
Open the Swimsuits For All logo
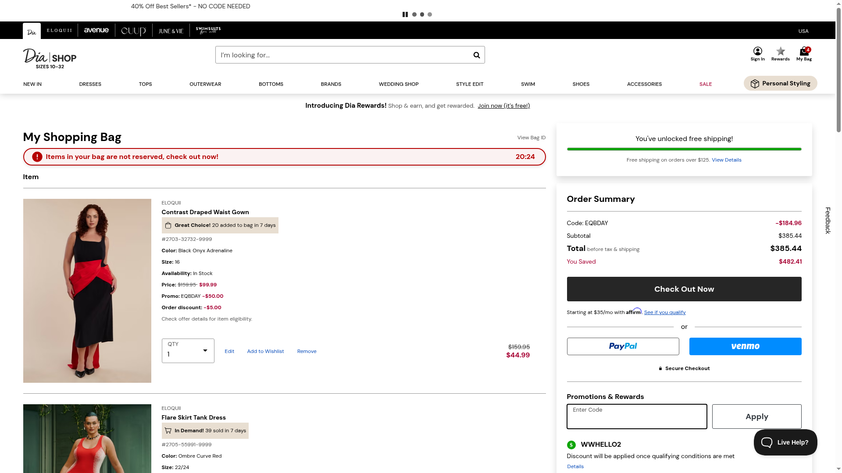pyautogui.click(x=208, y=31)
